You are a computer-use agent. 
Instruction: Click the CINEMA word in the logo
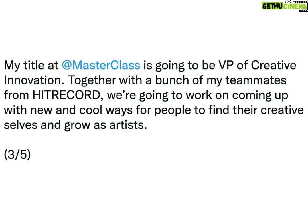tap(295, 7)
